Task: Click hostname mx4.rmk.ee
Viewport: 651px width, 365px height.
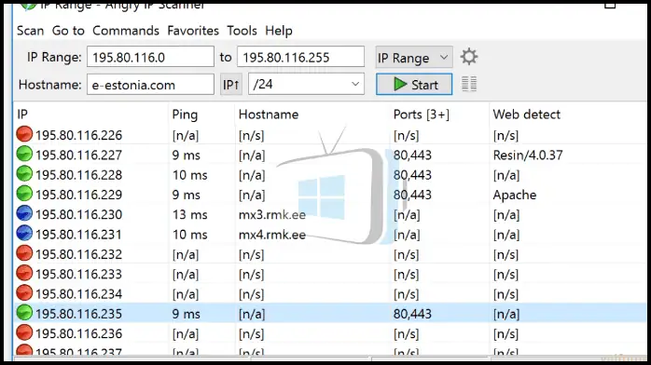Action: (272, 235)
